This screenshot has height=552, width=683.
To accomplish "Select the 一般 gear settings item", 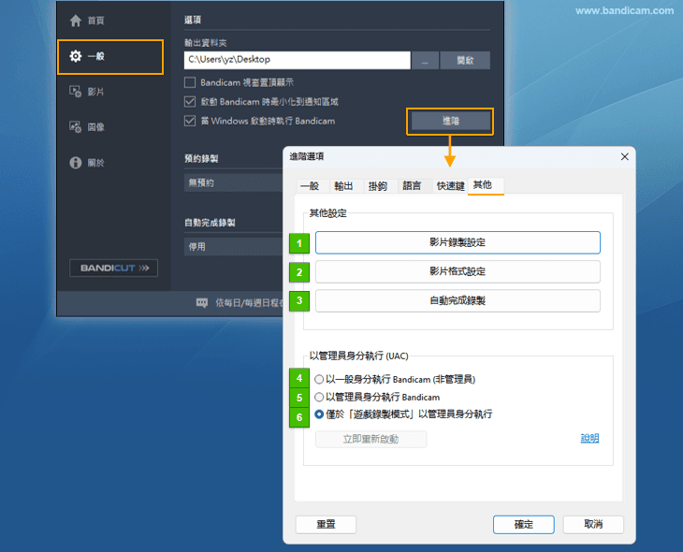I will click(x=110, y=57).
